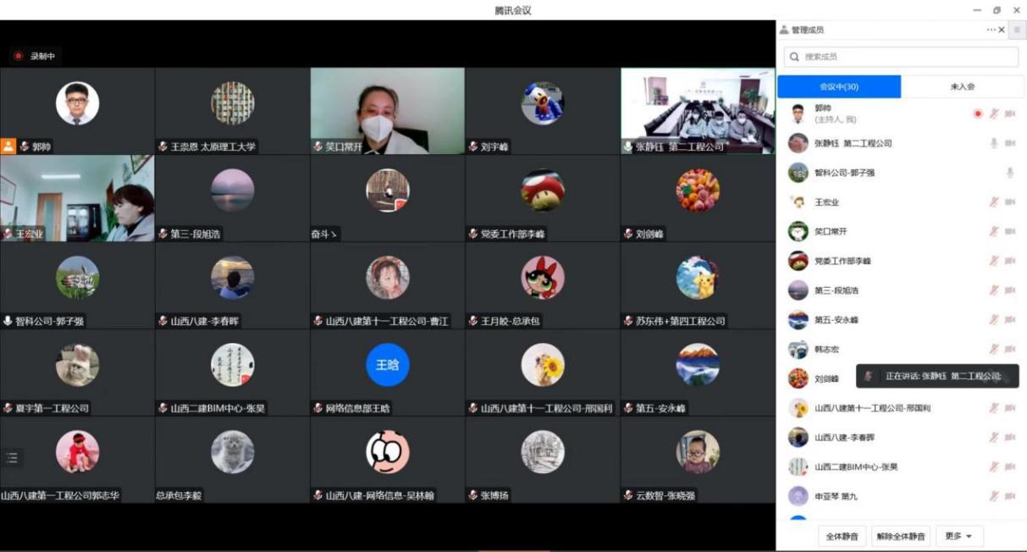Expand the 更多 dropdown at the panel bottom
Screen dimensions: 1027x552
pos(959,536)
